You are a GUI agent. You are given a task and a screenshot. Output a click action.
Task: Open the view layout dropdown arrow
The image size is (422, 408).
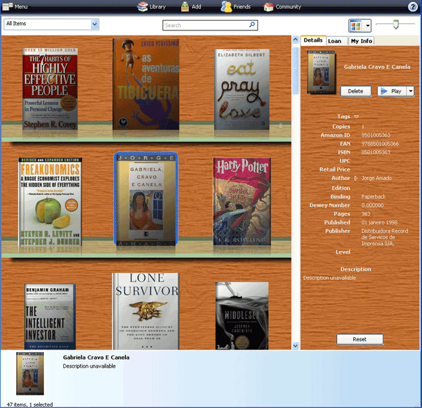(x=367, y=26)
